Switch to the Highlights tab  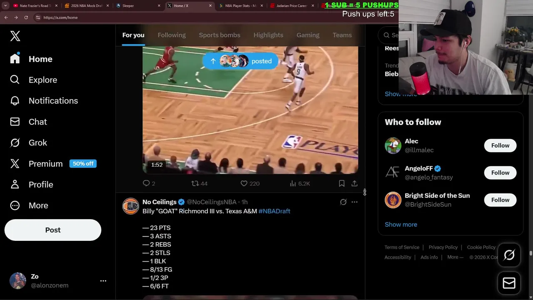pyautogui.click(x=268, y=35)
